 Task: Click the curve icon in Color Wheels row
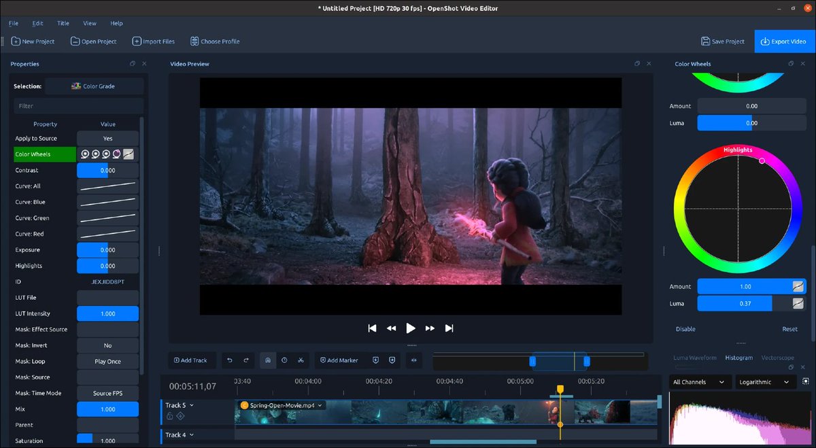pos(128,154)
